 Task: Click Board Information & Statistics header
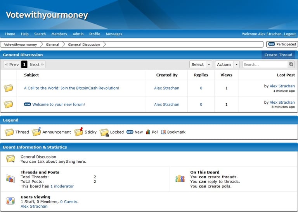[149, 147]
